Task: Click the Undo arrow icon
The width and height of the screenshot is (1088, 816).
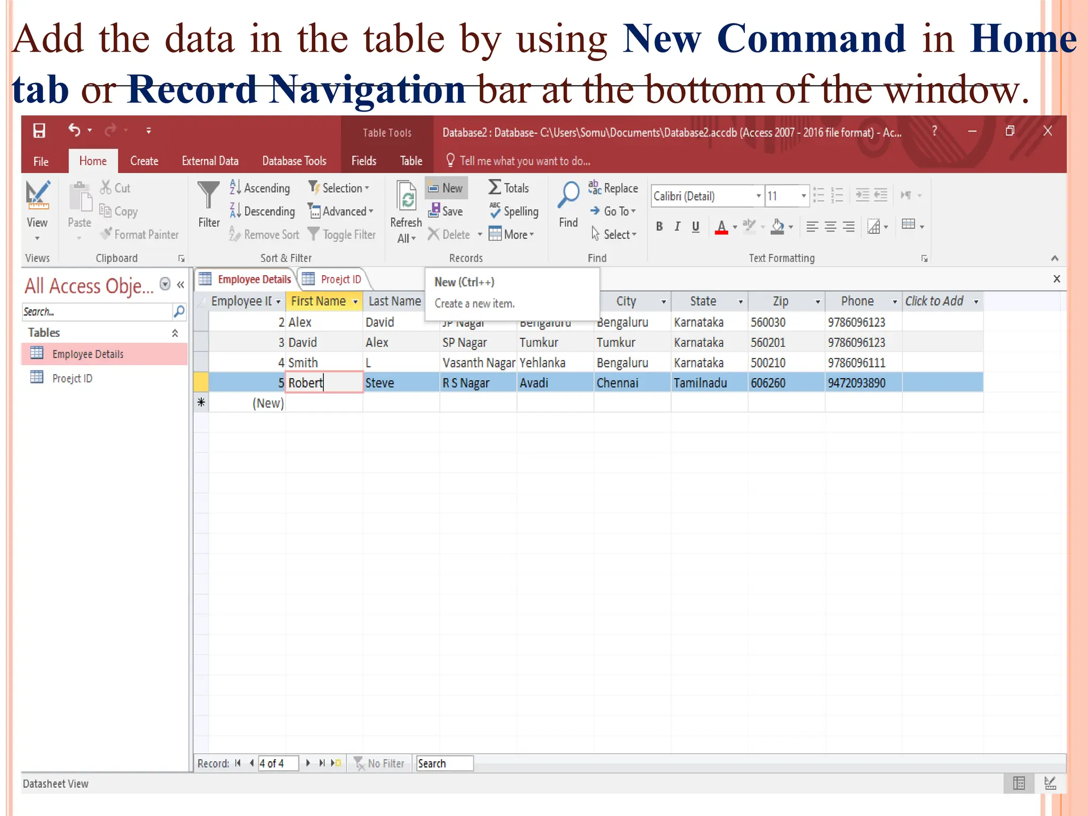Action: click(74, 130)
